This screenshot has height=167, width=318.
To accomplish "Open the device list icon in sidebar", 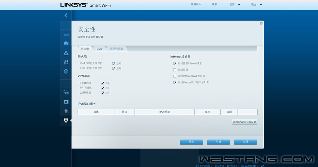I will click(x=66, y=34).
